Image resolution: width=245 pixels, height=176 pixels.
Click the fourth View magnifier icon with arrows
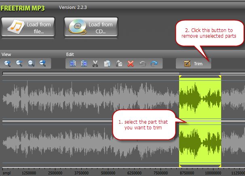[x=43, y=64]
